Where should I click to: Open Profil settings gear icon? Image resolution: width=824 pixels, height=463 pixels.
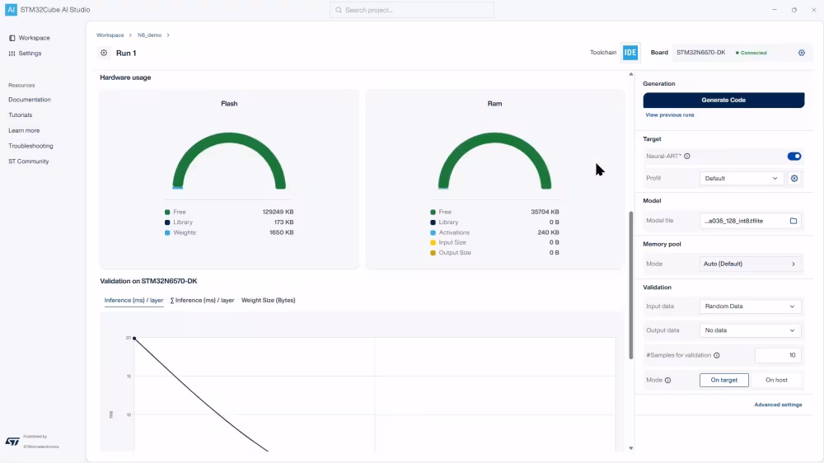794,178
